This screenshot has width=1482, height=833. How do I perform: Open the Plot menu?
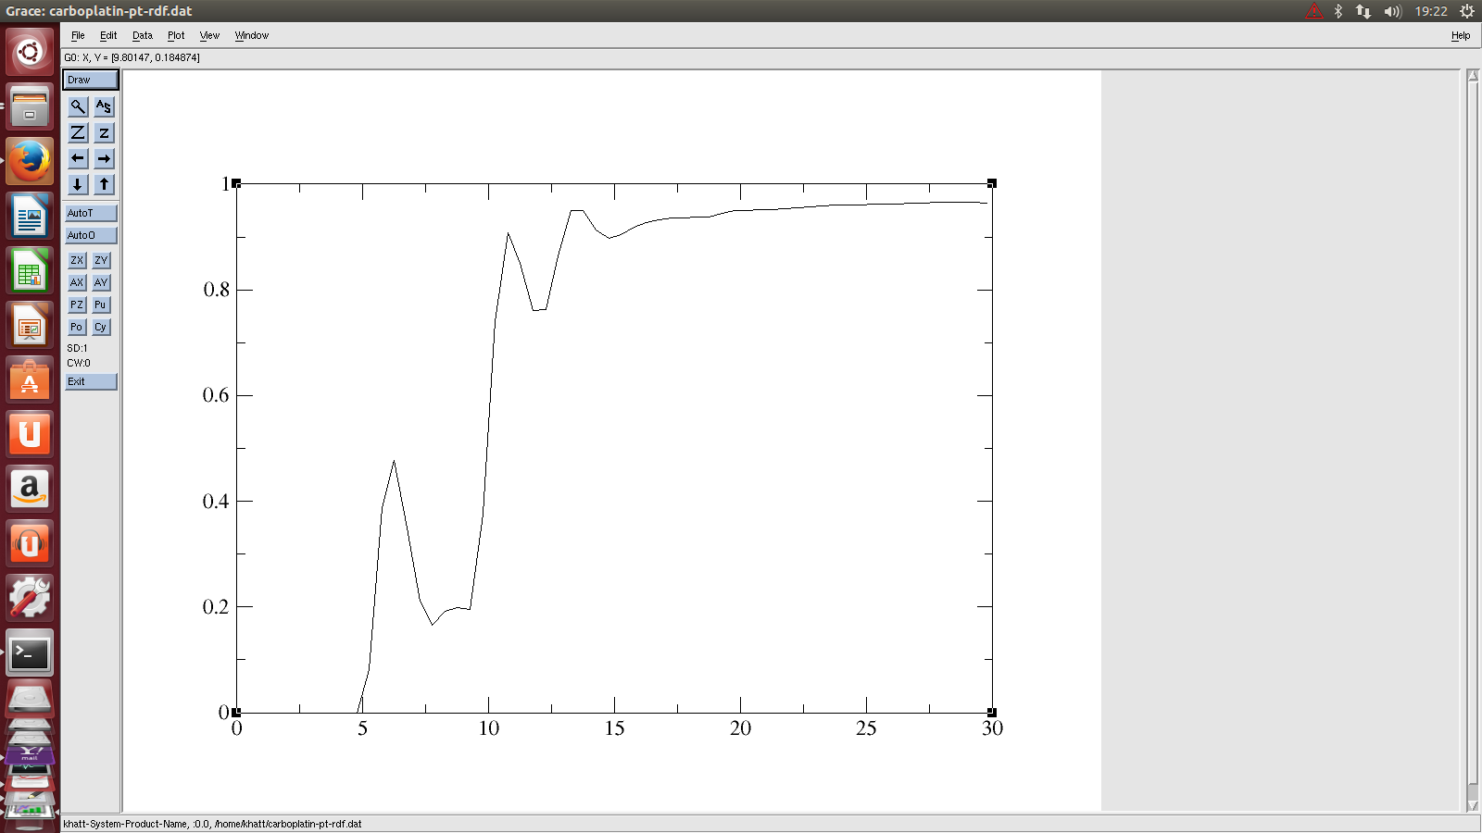(176, 35)
